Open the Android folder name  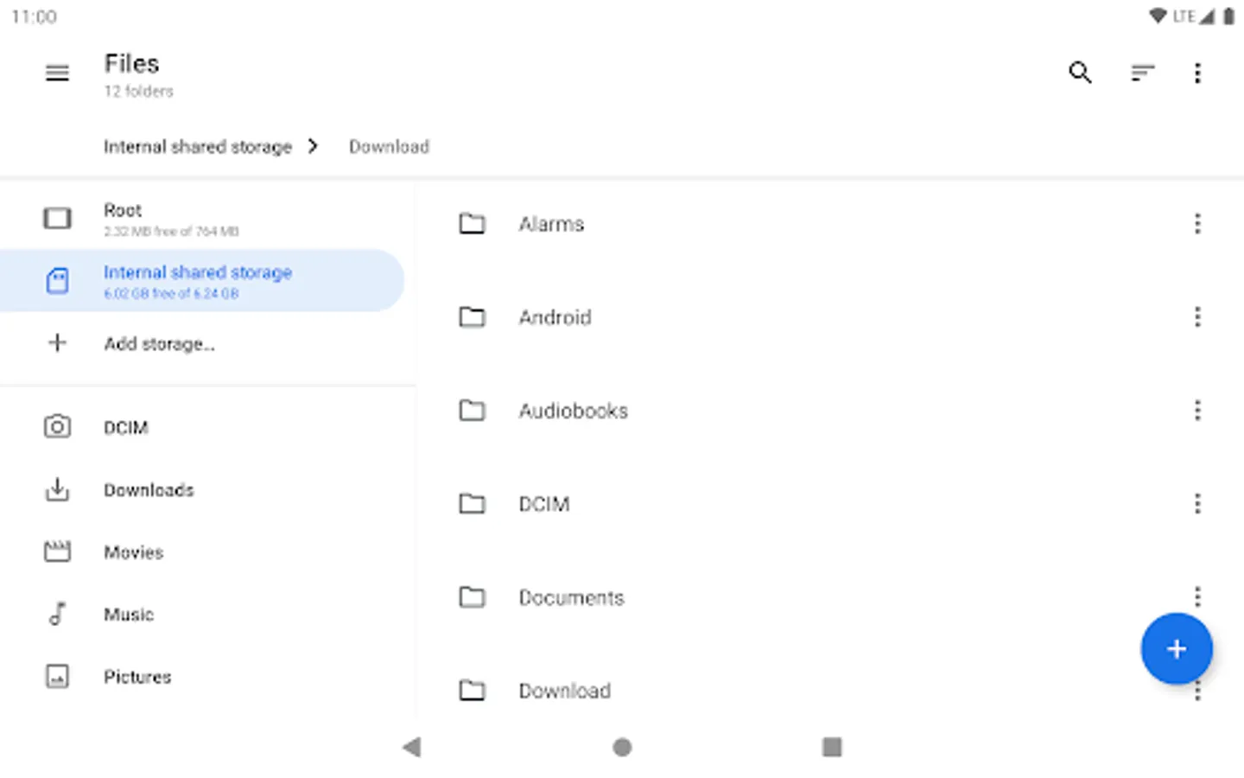coord(555,317)
